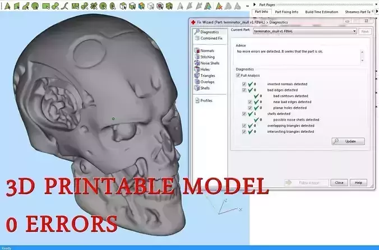
Task: Select the Mark Plane tool icon
Action: [x=17, y=6]
